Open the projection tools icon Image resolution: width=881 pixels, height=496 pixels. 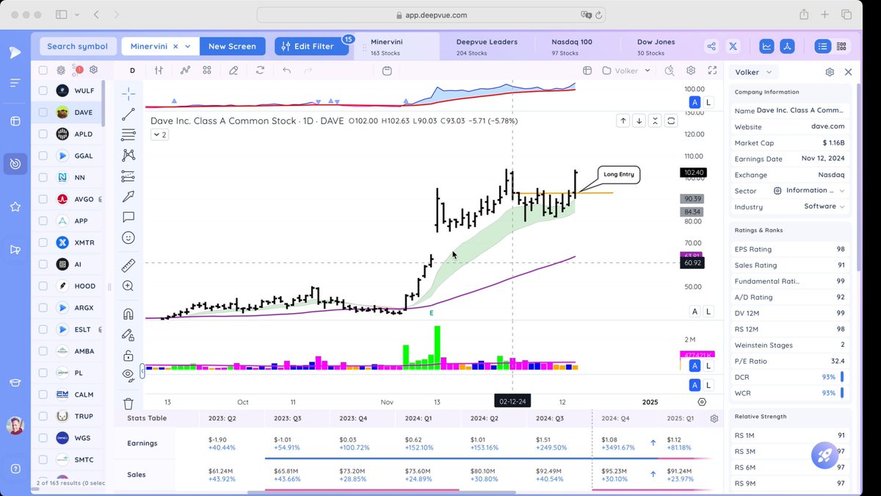click(x=128, y=176)
